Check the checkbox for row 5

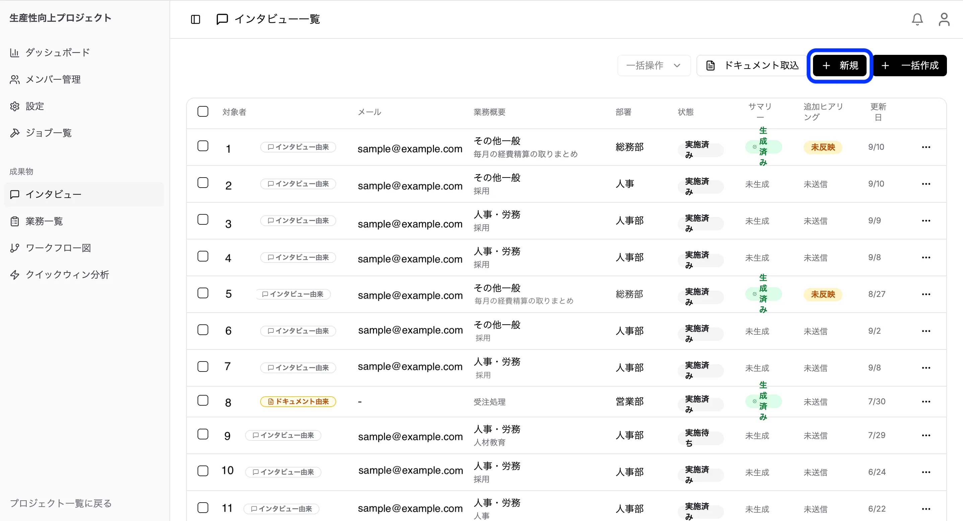(x=203, y=293)
